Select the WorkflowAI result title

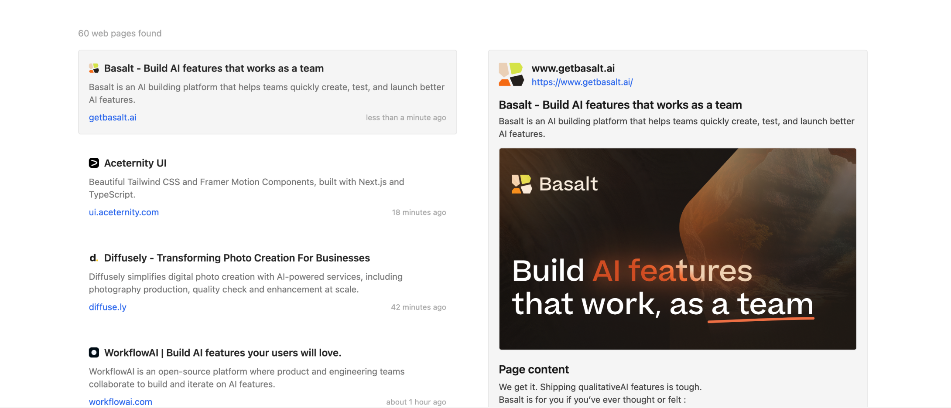222,353
